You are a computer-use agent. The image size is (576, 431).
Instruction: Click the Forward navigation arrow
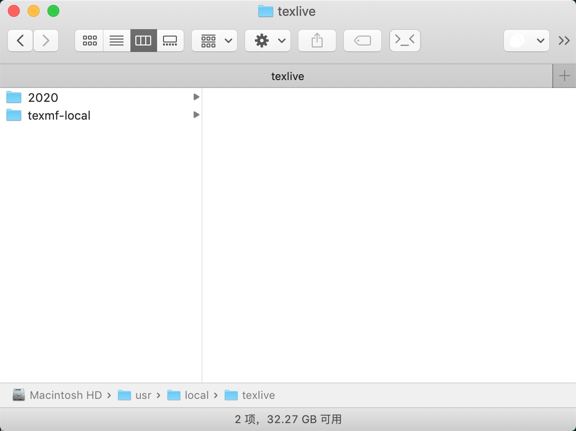pyautogui.click(x=46, y=41)
